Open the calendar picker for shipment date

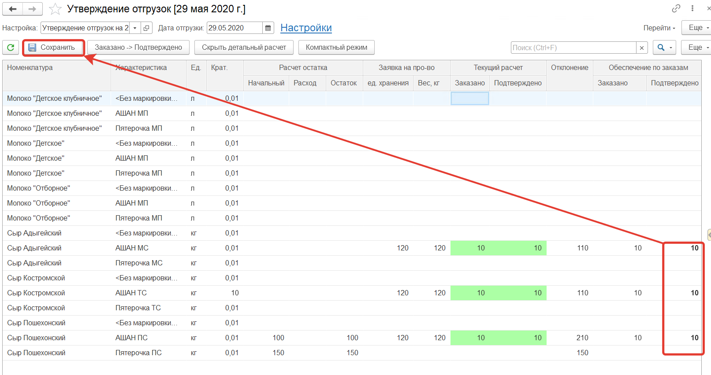tap(268, 28)
